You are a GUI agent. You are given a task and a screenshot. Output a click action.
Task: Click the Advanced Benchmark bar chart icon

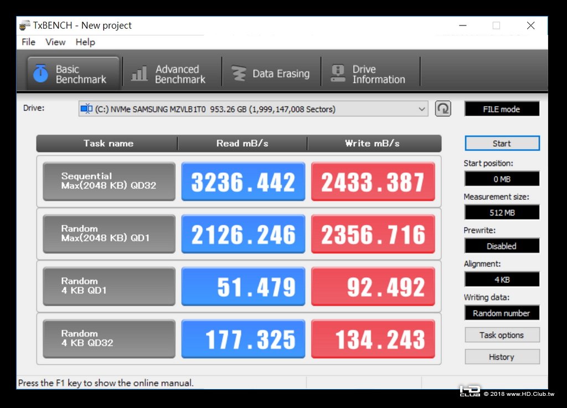click(x=139, y=74)
